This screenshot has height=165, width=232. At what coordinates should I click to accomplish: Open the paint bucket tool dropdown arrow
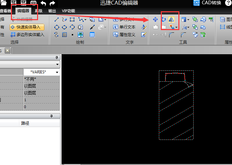176,27
